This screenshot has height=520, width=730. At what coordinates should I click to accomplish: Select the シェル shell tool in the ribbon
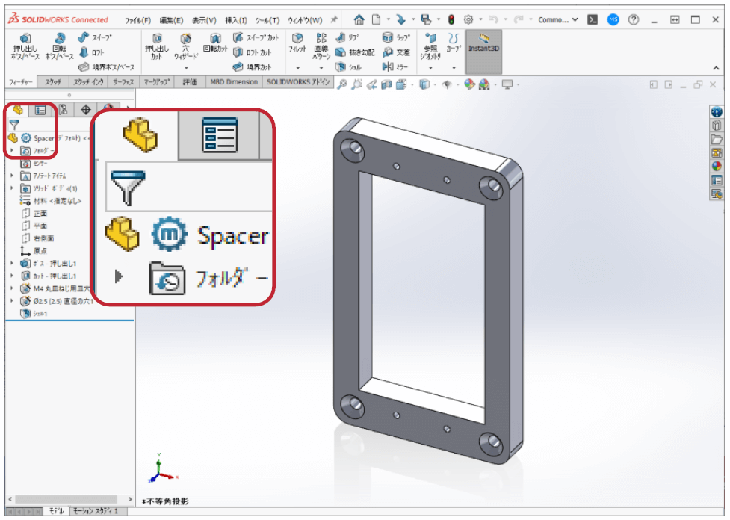coord(348,67)
